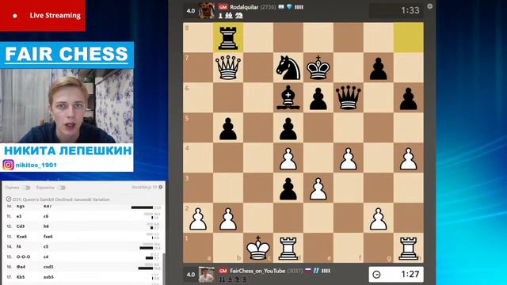The width and height of the screenshot is (507, 285).
Task: Click the bottom clock showing 1:27
Action: coord(396,275)
